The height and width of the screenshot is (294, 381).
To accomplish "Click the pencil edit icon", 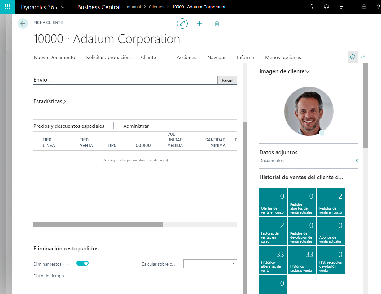I will (182, 23).
